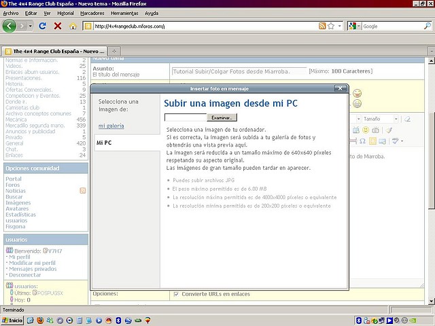
Task: Click the vertical page scrollbar thumb
Action: click(x=431, y=161)
